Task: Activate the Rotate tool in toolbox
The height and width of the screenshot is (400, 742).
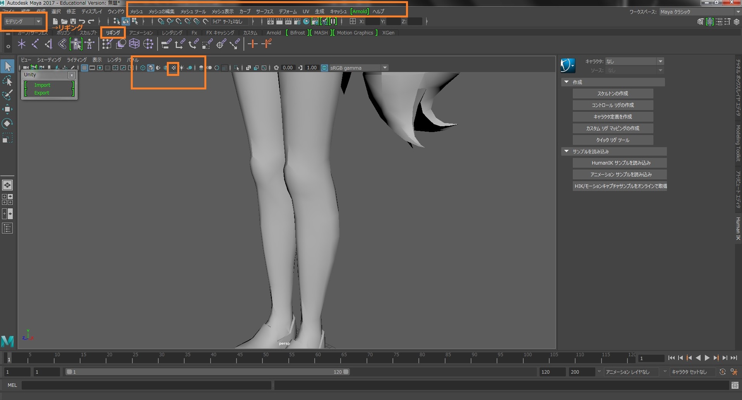Action: [7, 124]
